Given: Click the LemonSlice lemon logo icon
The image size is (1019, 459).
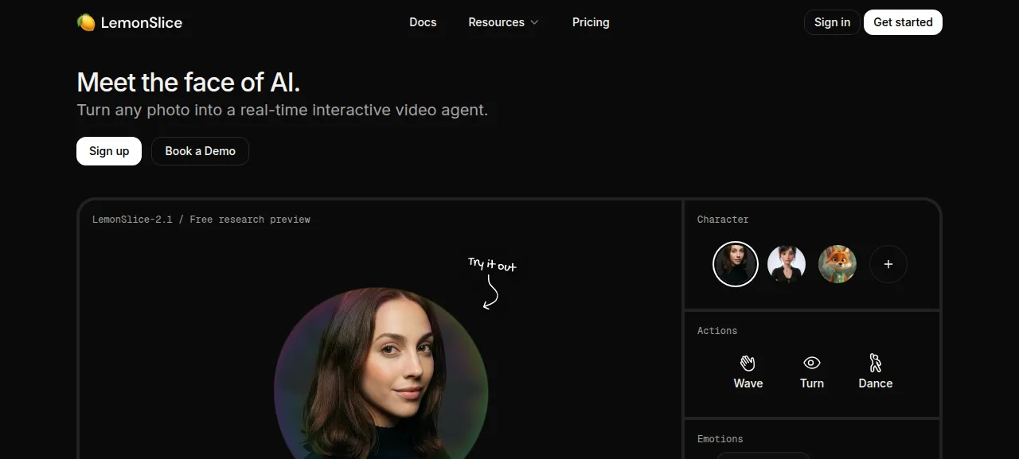Looking at the screenshot, I should 86,22.
